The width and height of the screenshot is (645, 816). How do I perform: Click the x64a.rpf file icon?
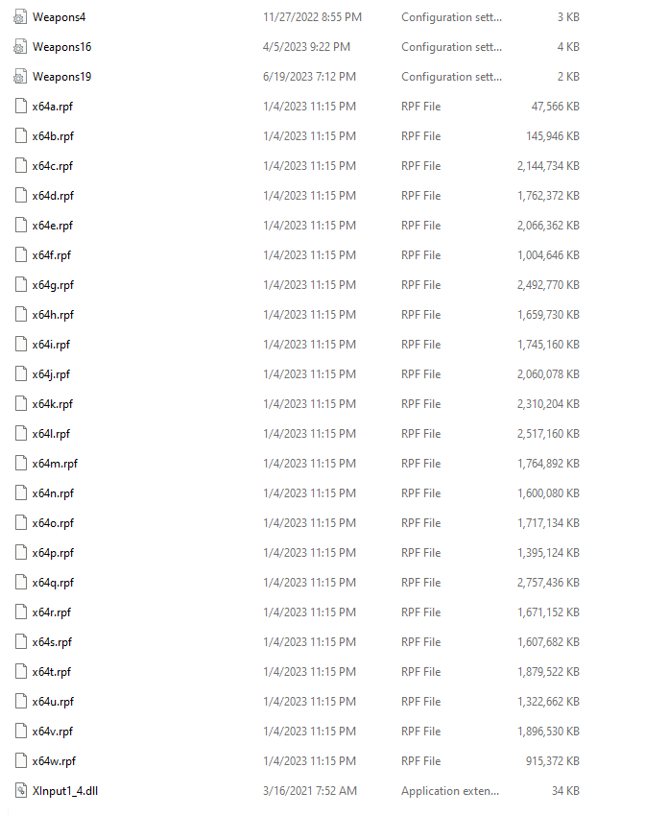(21, 107)
